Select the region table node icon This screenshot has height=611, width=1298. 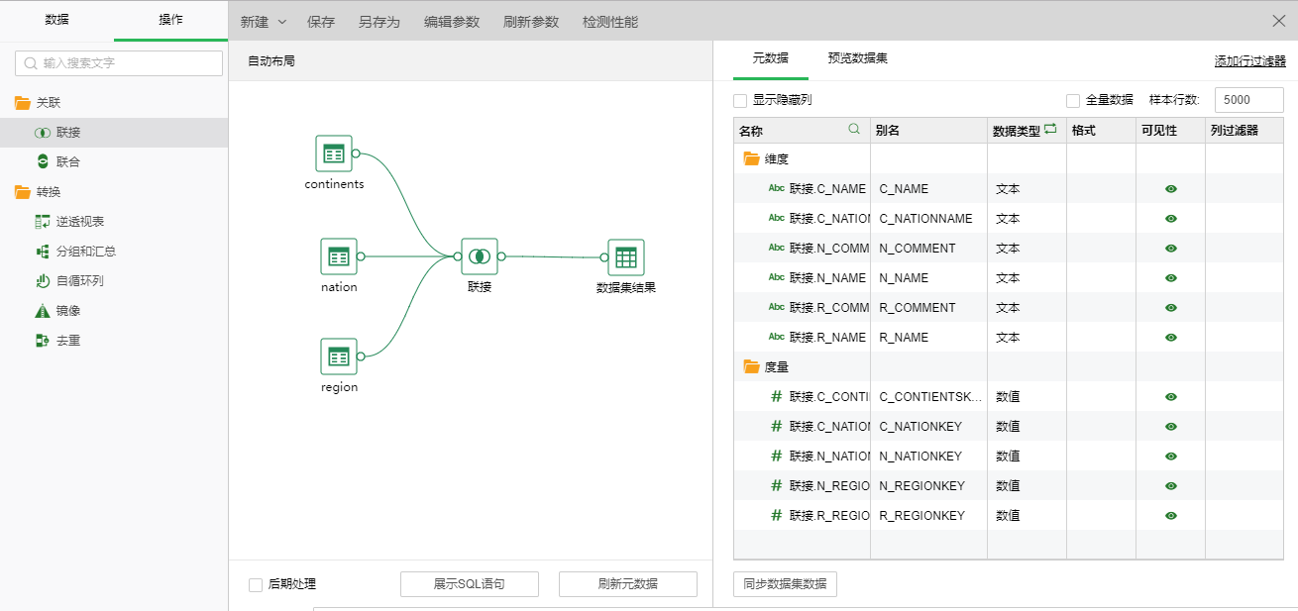tap(339, 356)
